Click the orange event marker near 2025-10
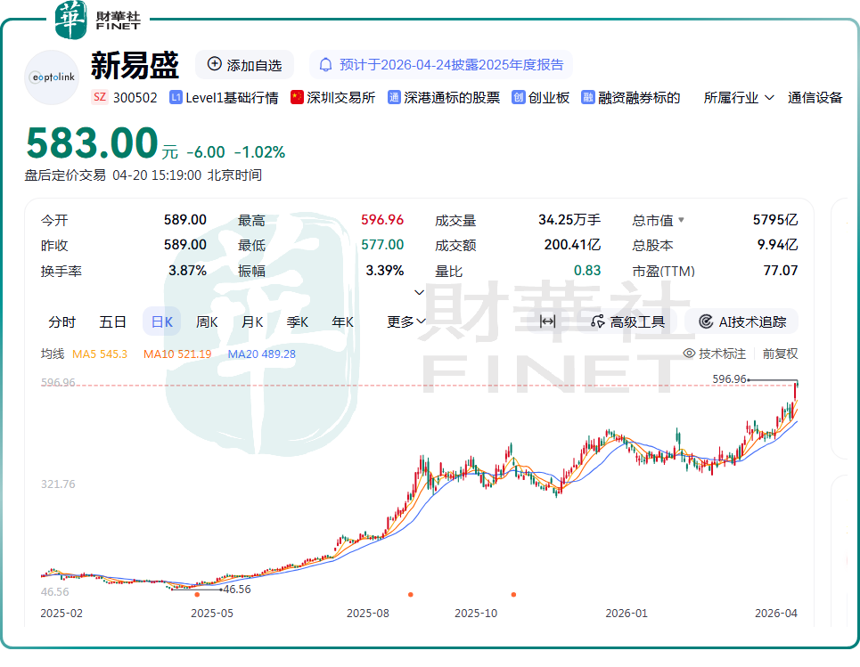860x667 pixels. tap(513, 594)
